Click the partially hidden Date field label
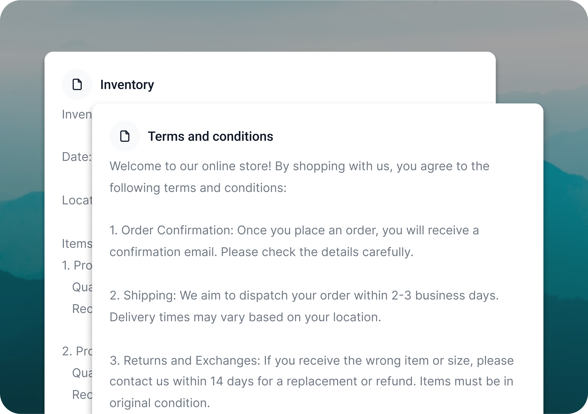The image size is (588, 414). pyautogui.click(x=77, y=157)
